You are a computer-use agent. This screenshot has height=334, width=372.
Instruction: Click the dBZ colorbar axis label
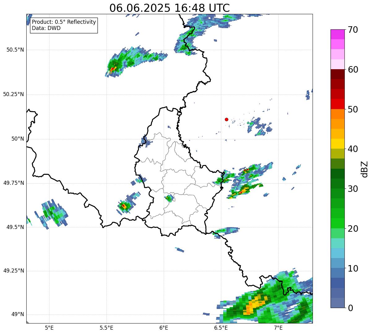(x=365, y=169)
